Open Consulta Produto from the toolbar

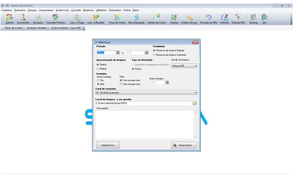pyautogui.click(x=56, y=19)
